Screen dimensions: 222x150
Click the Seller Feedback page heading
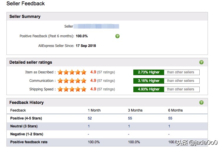click(x=26, y=4)
